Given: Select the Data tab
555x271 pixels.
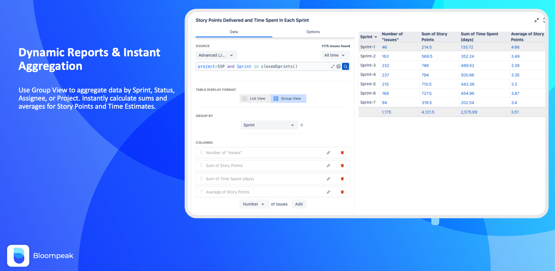Looking at the screenshot, I should point(234,32).
